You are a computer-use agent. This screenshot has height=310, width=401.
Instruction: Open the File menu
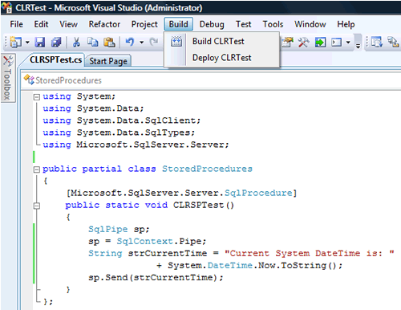tap(16, 24)
